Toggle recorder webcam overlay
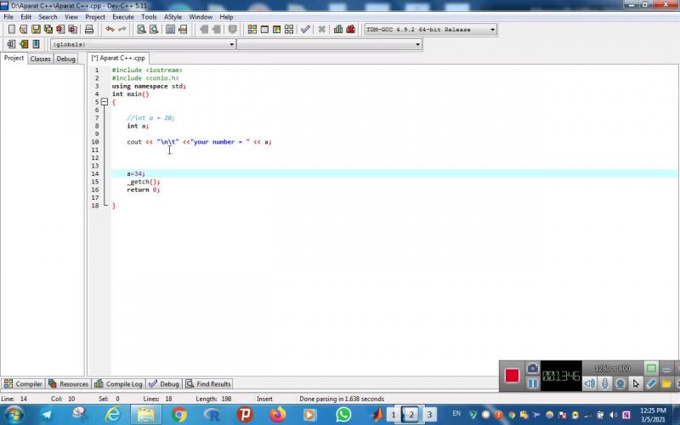The height and width of the screenshot is (425, 680). [x=620, y=383]
